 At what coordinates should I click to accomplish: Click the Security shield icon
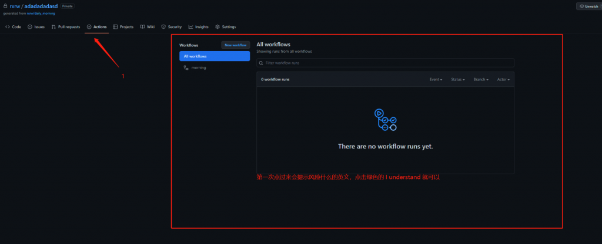point(163,27)
